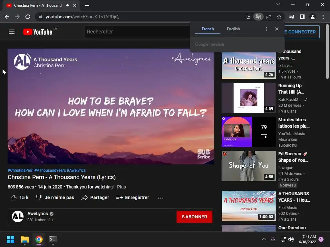Open translate options three-dot menu
The height and width of the screenshot is (247, 330).
coord(267,29)
